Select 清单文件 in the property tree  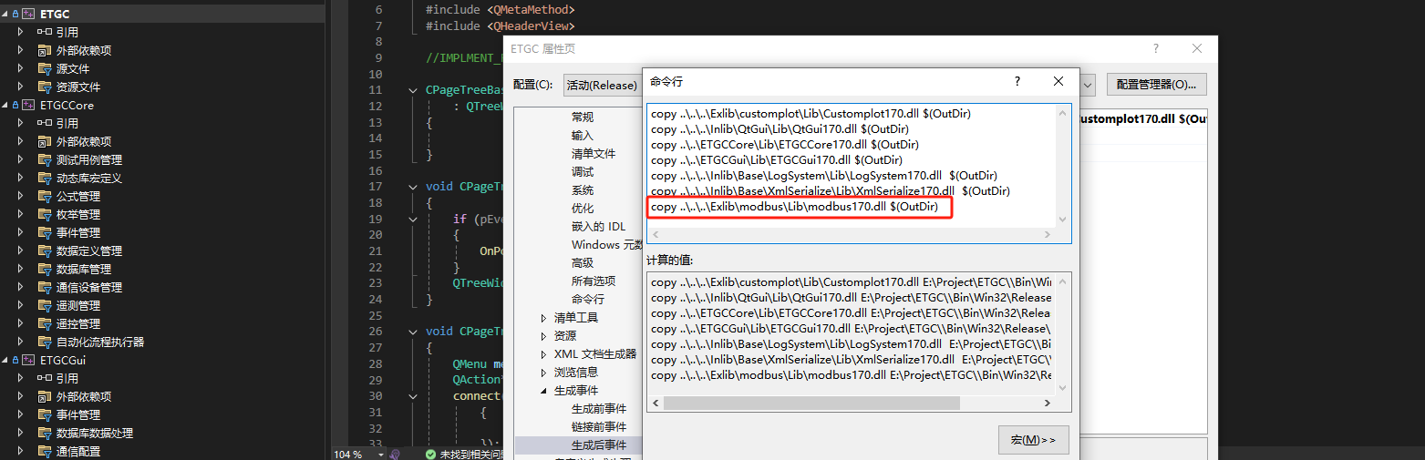(x=594, y=154)
